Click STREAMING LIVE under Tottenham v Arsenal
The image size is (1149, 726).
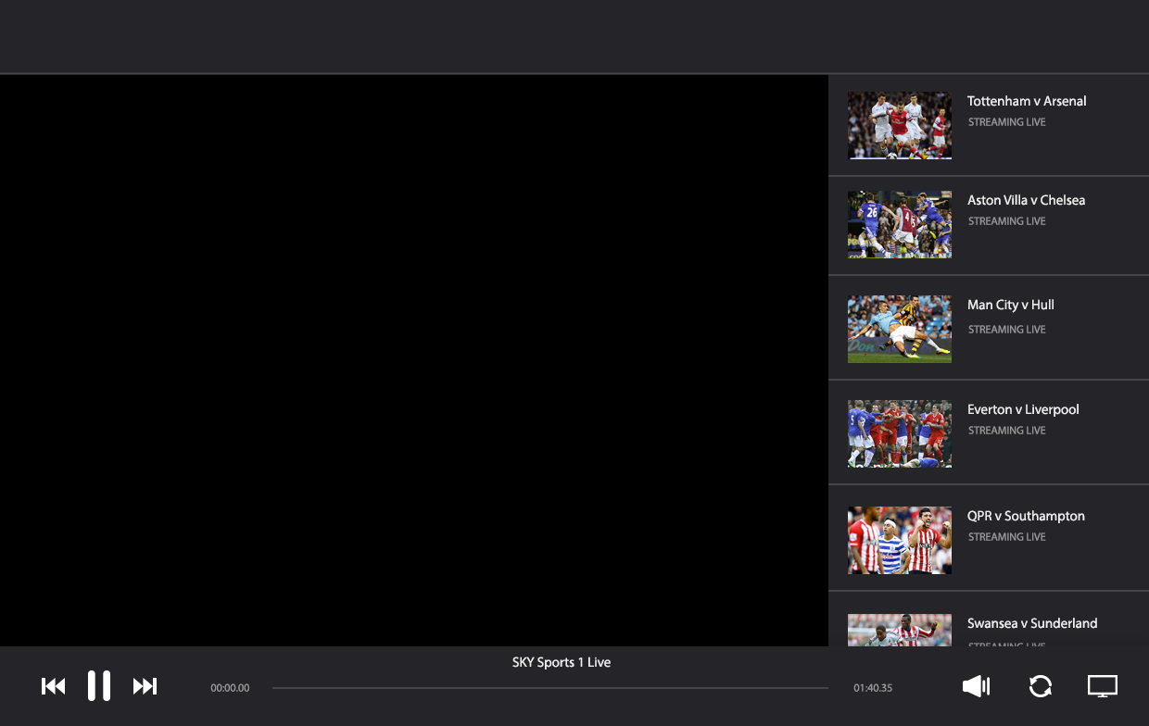[x=1006, y=122]
